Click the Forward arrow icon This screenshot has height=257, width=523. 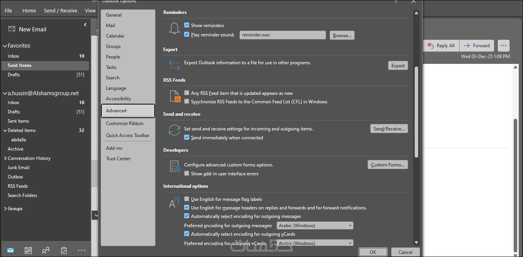click(467, 46)
